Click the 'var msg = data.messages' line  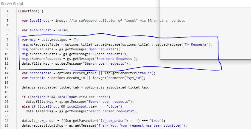pos(50,40)
